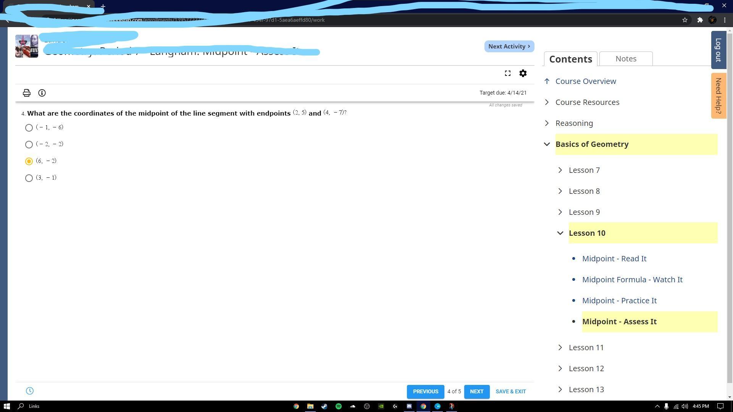Viewport: 733px width, 412px height.
Task: Choose answer (3, −1)
Action: [29, 178]
